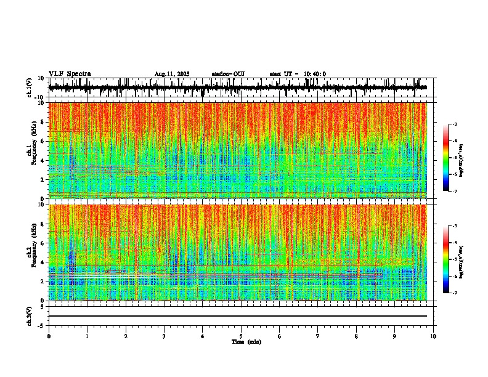
Task: Click the "-7" tick on ch.1 colorbar
Action: (x=455, y=191)
